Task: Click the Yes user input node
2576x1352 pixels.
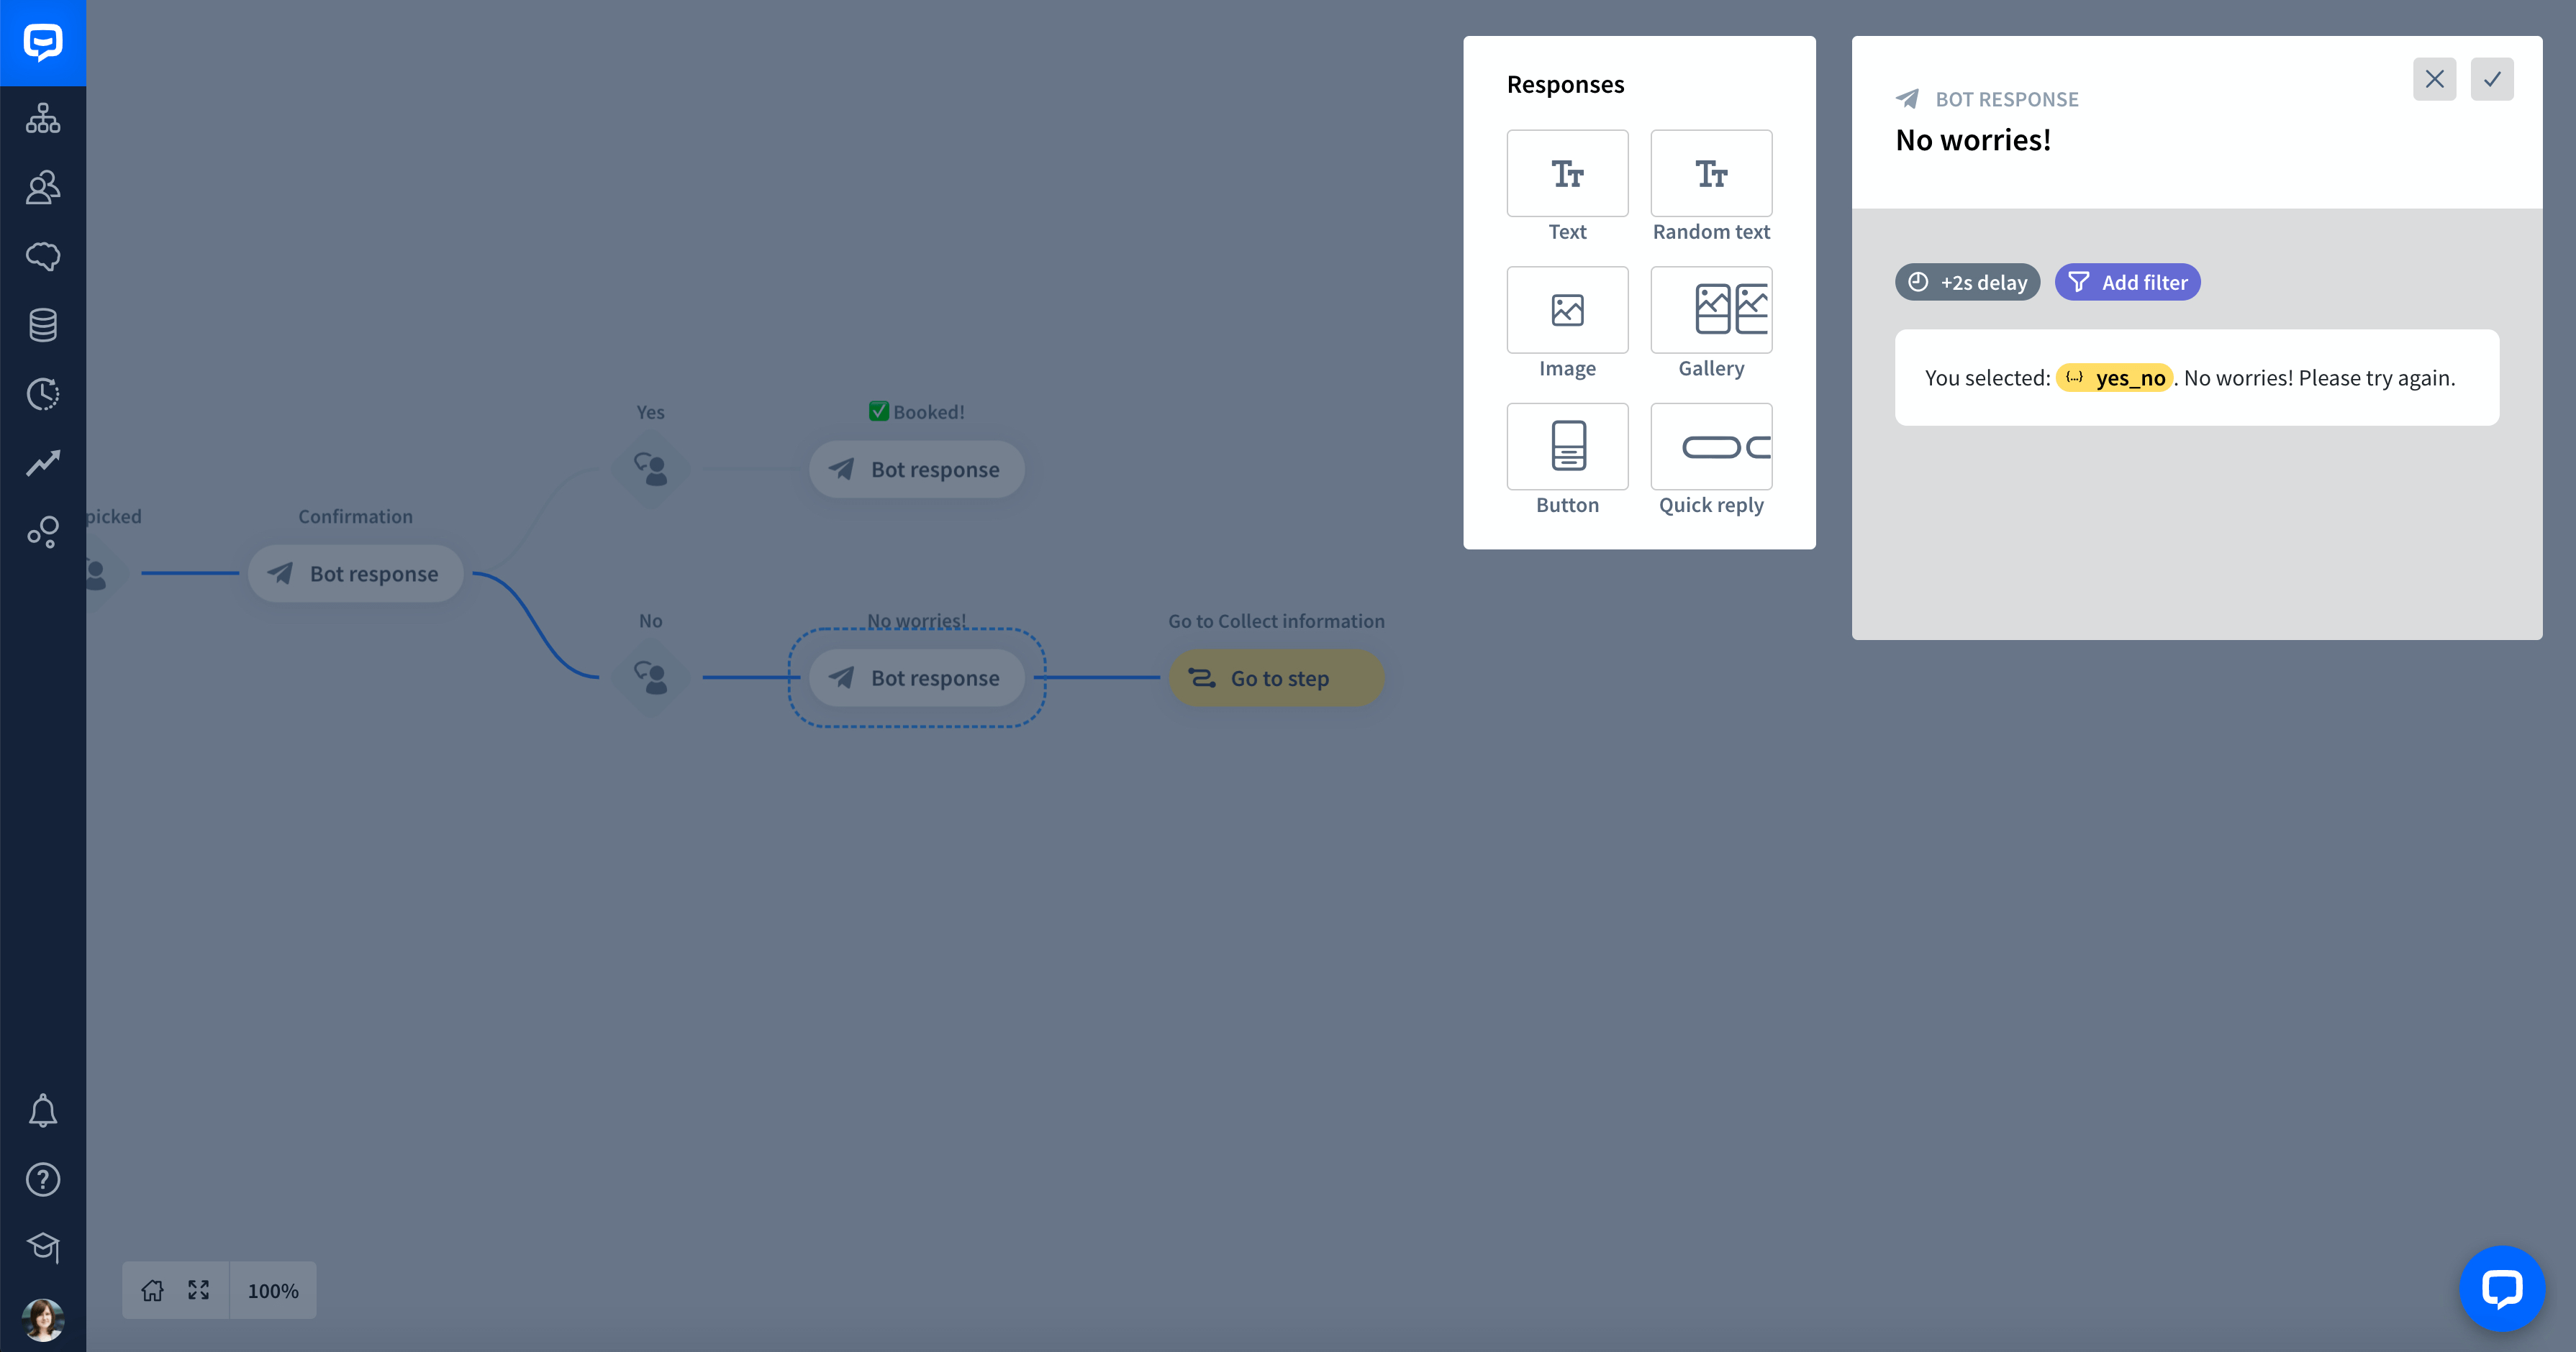Action: pos(651,469)
